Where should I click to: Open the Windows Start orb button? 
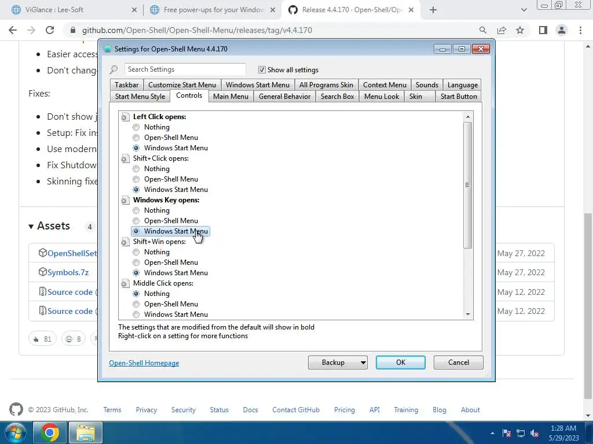[x=14, y=432]
